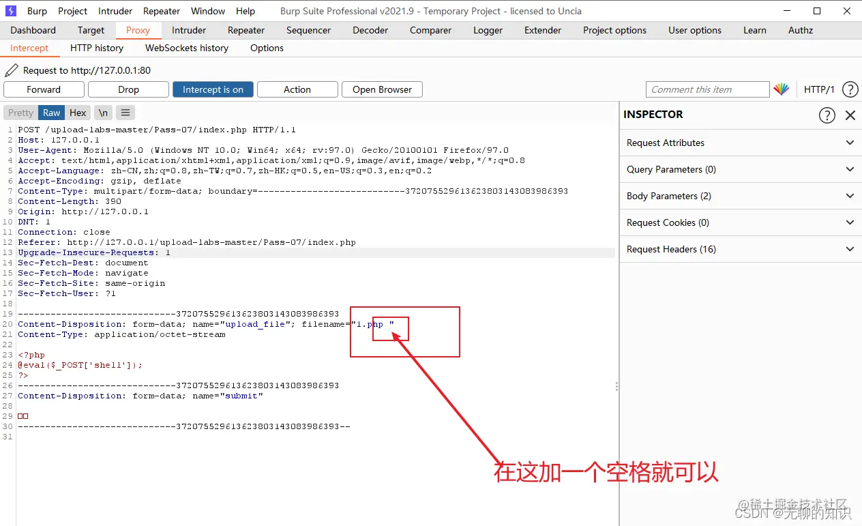Open the colorful highlight picker icon
862x526 pixels.
(x=782, y=89)
